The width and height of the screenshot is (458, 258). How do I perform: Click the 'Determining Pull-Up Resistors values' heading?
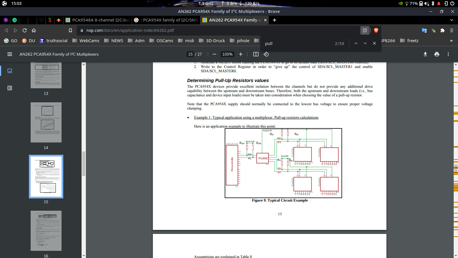(228, 81)
